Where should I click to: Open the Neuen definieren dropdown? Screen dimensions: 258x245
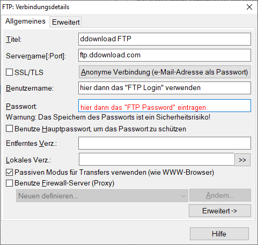pos(102,196)
